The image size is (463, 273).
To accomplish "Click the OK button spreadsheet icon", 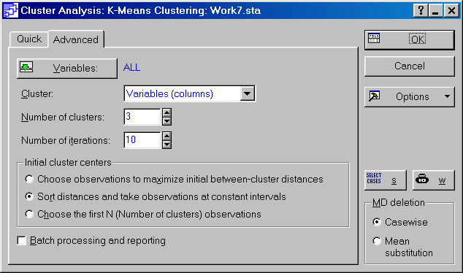I will tap(374, 39).
